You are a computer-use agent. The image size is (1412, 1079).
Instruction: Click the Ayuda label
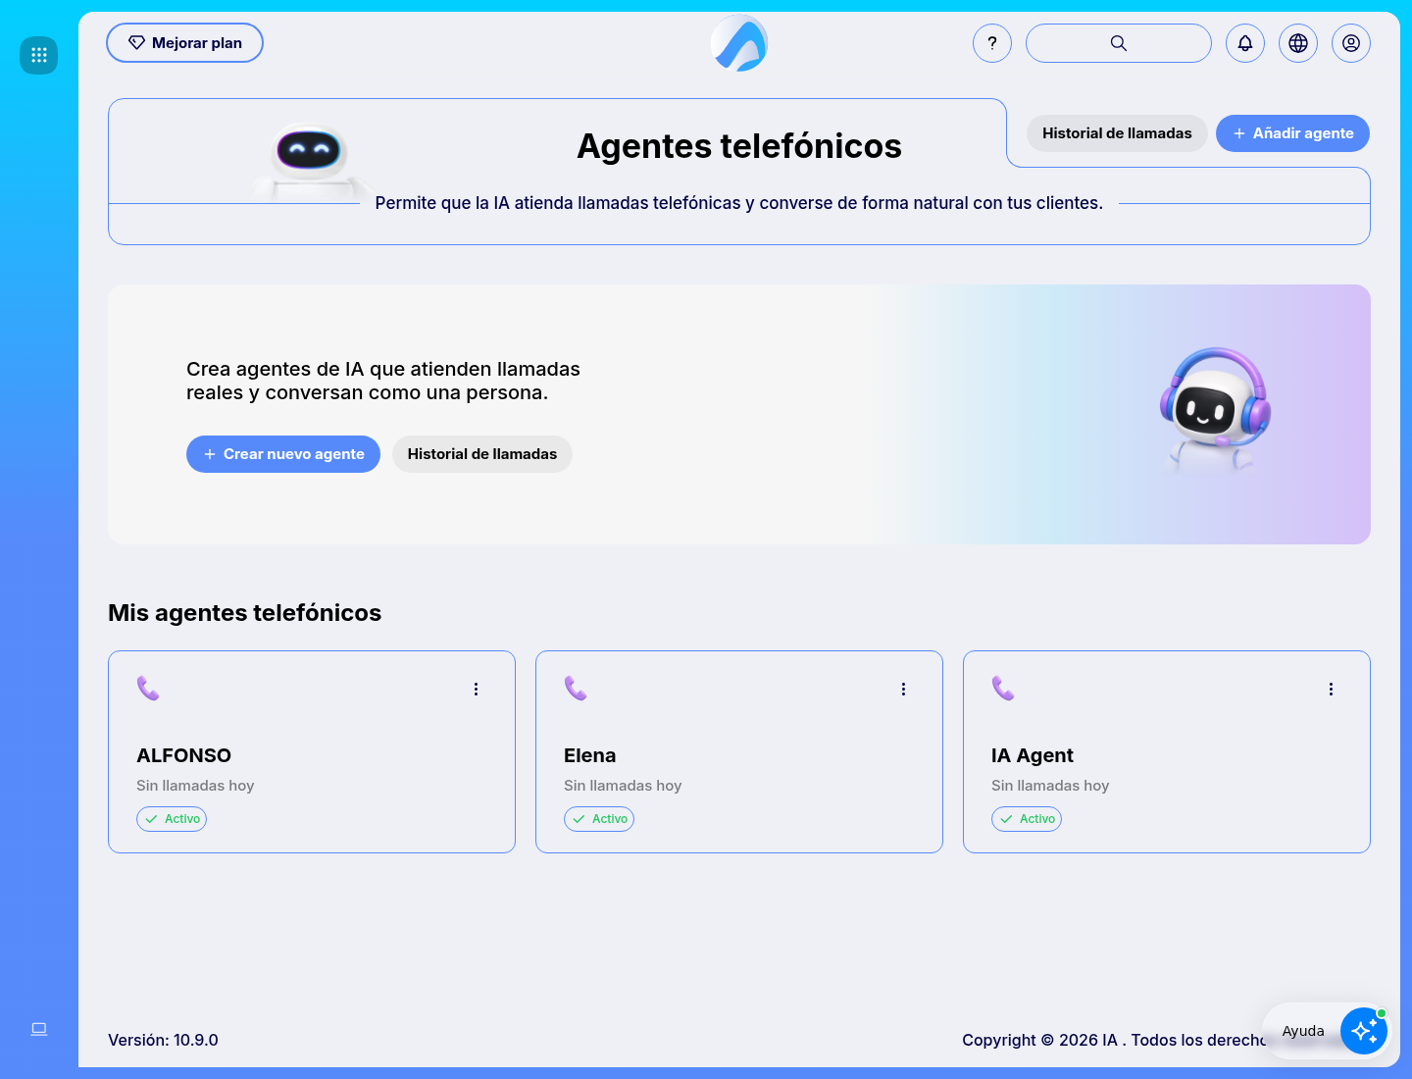point(1303,1031)
